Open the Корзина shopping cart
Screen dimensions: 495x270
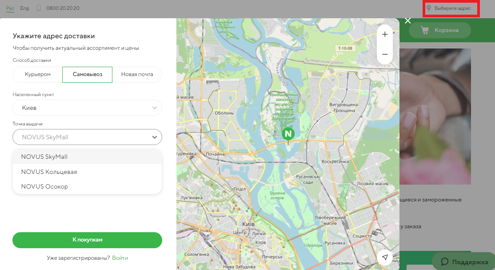click(439, 30)
